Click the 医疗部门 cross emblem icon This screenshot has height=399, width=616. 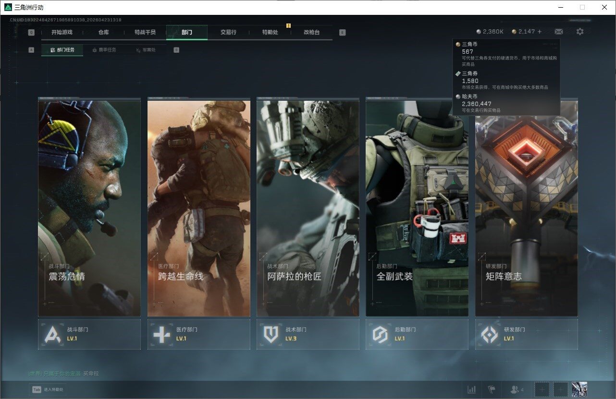(161, 334)
